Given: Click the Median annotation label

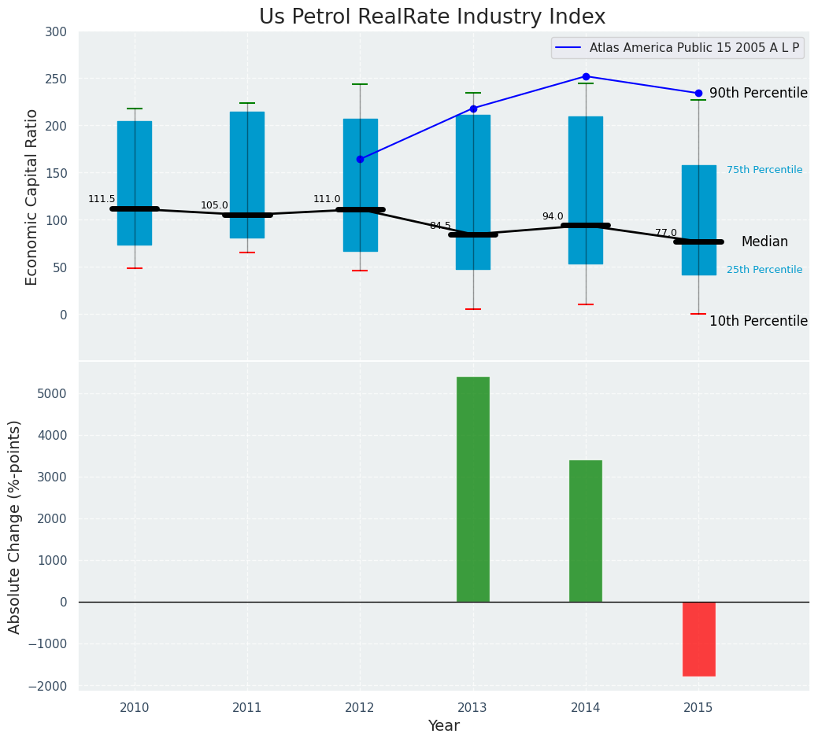Looking at the screenshot, I should pos(764,241).
